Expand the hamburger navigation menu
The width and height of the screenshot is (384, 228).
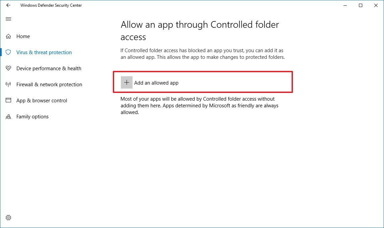pos(8,19)
